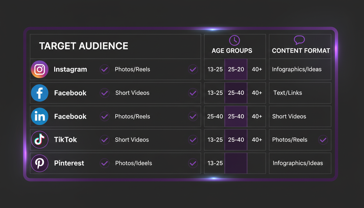Click the Text/Links content format cell
This screenshot has height=208, width=364.
coord(300,93)
